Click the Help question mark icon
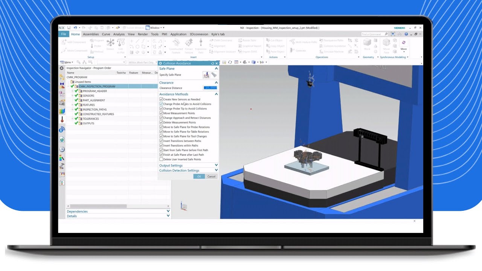The width and height of the screenshot is (482, 271). coord(406,34)
